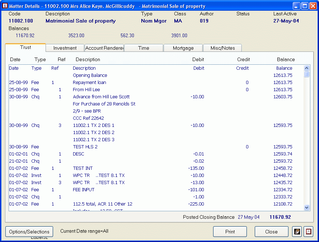The height and width of the screenshot is (242, 319).
Task: Click the Advance from Hill Lee Scott entry
Action: tap(101, 97)
